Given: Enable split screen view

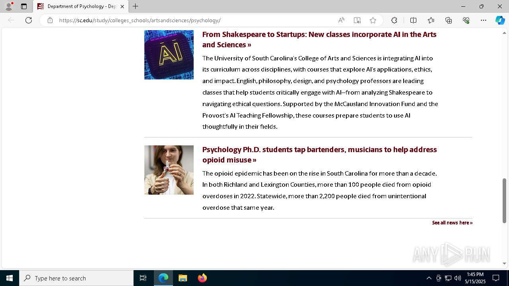Looking at the screenshot, I should (413, 20).
